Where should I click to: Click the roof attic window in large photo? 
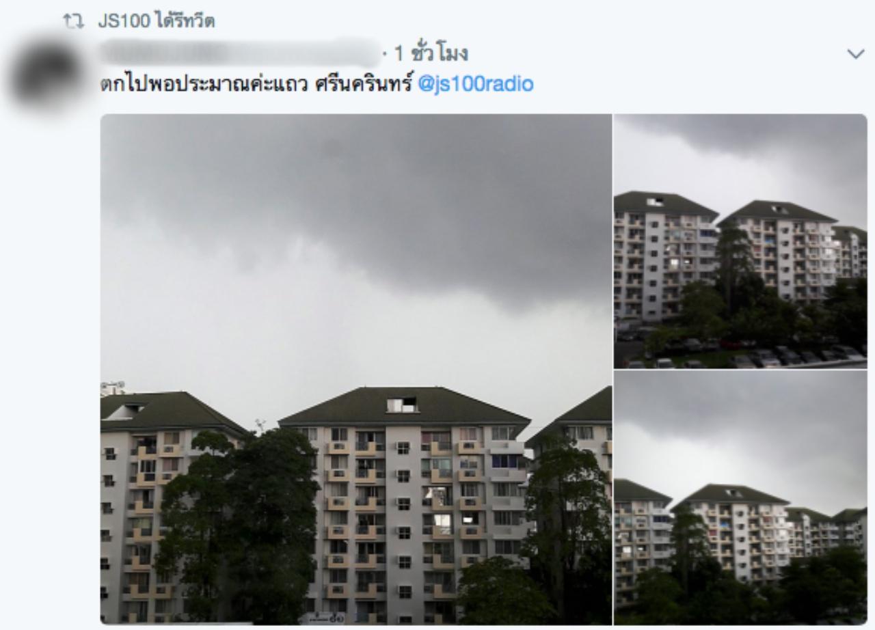coord(402,405)
